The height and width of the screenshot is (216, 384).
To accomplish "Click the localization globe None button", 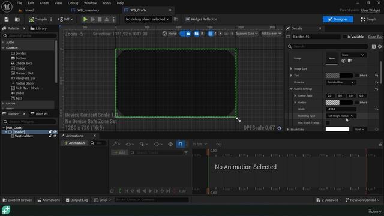I will 169,34.
